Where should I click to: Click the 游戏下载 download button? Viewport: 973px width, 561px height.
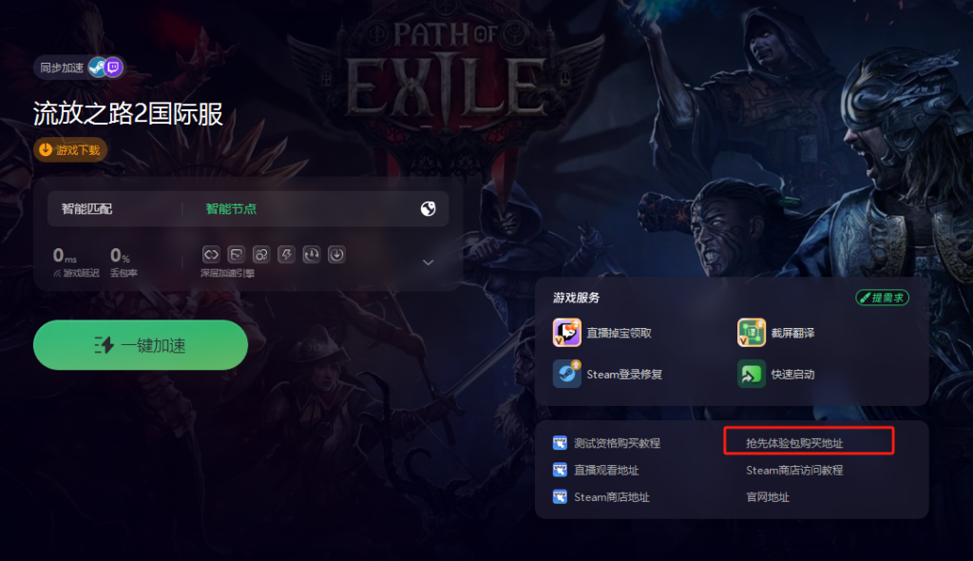(x=70, y=149)
